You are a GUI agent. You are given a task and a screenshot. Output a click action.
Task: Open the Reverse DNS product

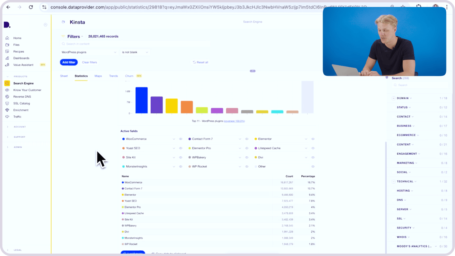22,96
